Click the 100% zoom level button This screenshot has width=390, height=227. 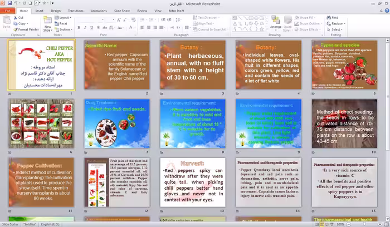point(340,224)
